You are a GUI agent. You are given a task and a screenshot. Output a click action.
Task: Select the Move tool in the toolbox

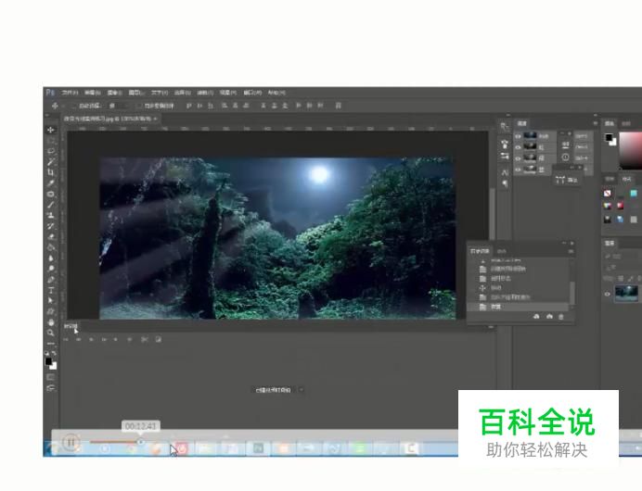(x=51, y=130)
